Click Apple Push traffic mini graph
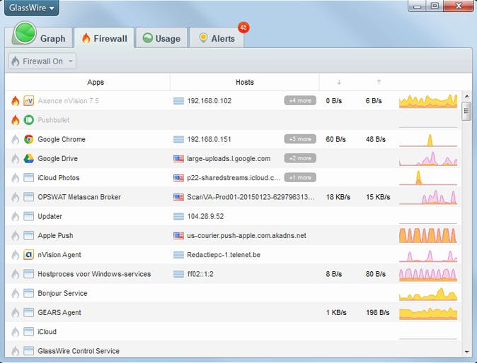 click(x=428, y=235)
